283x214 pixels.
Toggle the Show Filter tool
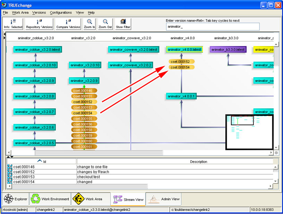coord(123,24)
